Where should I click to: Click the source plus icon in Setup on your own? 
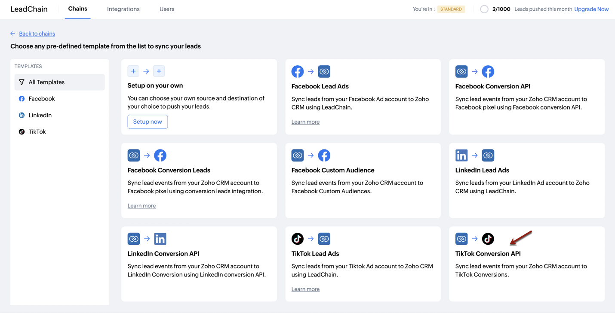pos(133,71)
